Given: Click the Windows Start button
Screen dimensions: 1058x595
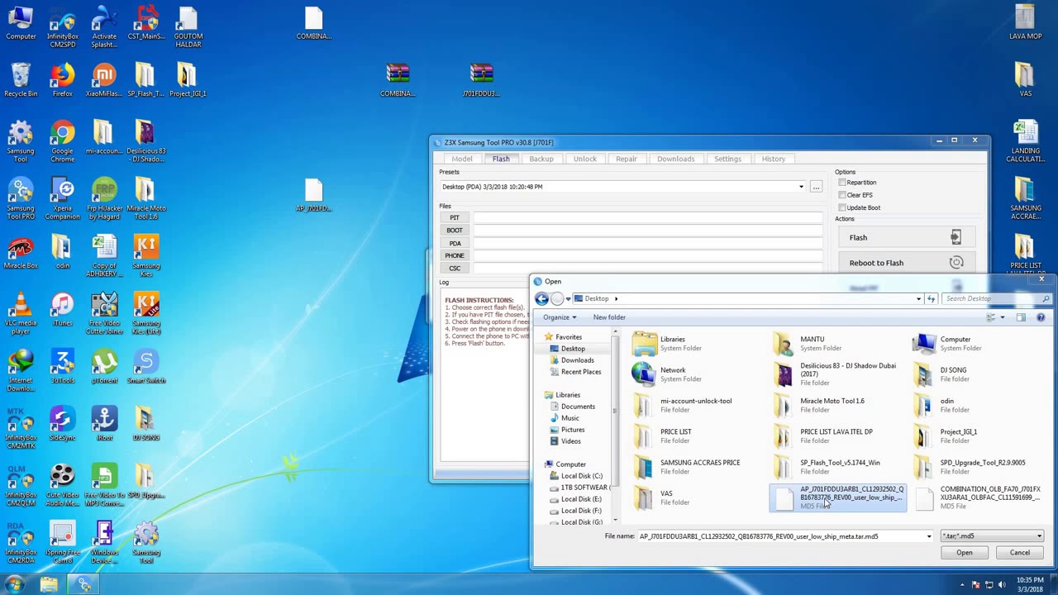Looking at the screenshot, I should 13,585.
